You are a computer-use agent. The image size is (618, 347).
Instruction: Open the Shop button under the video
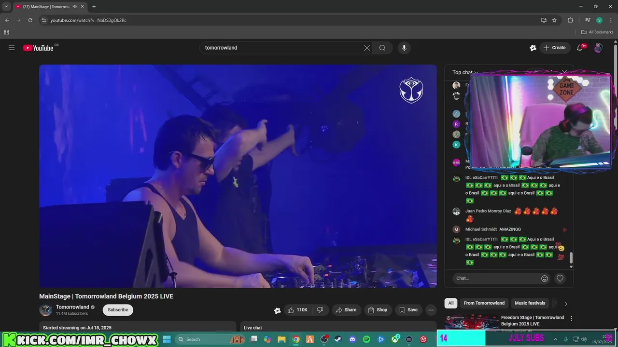tap(378, 310)
